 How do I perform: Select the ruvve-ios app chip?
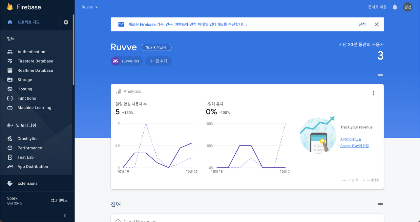click(x=127, y=61)
